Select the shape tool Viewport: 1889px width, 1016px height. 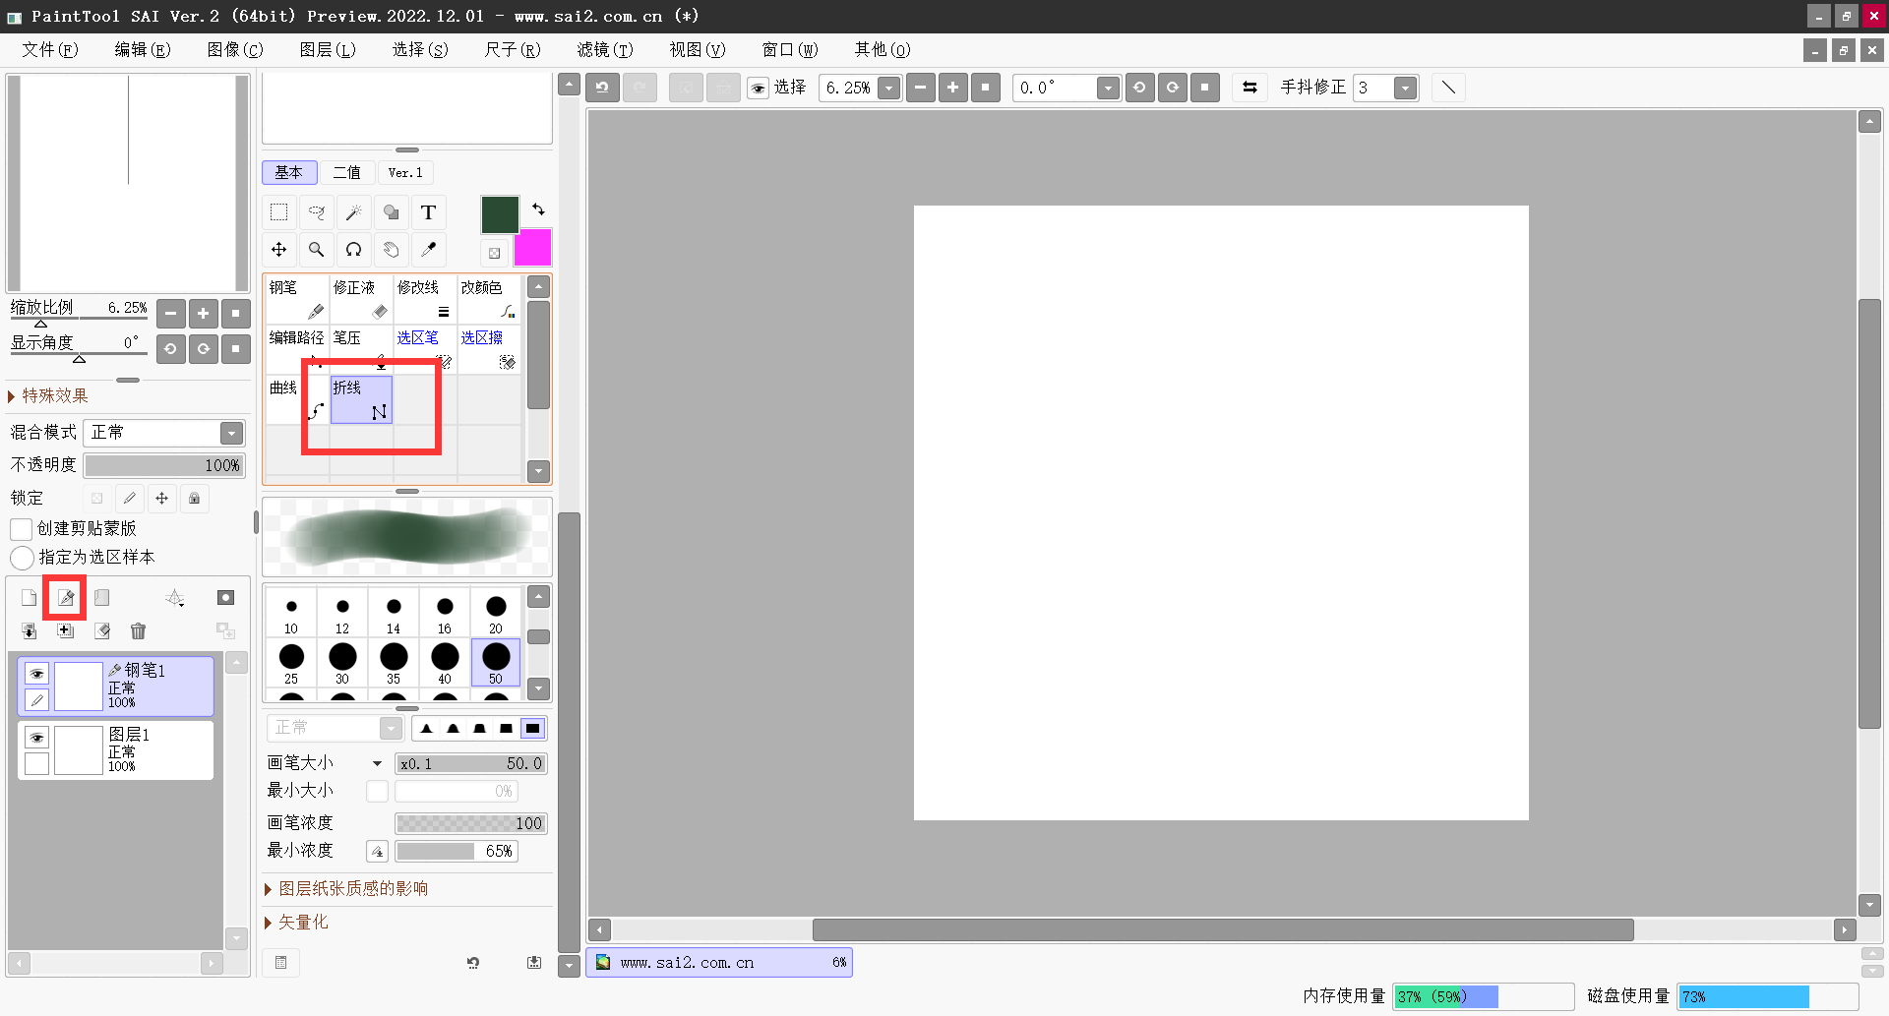tap(392, 212)
